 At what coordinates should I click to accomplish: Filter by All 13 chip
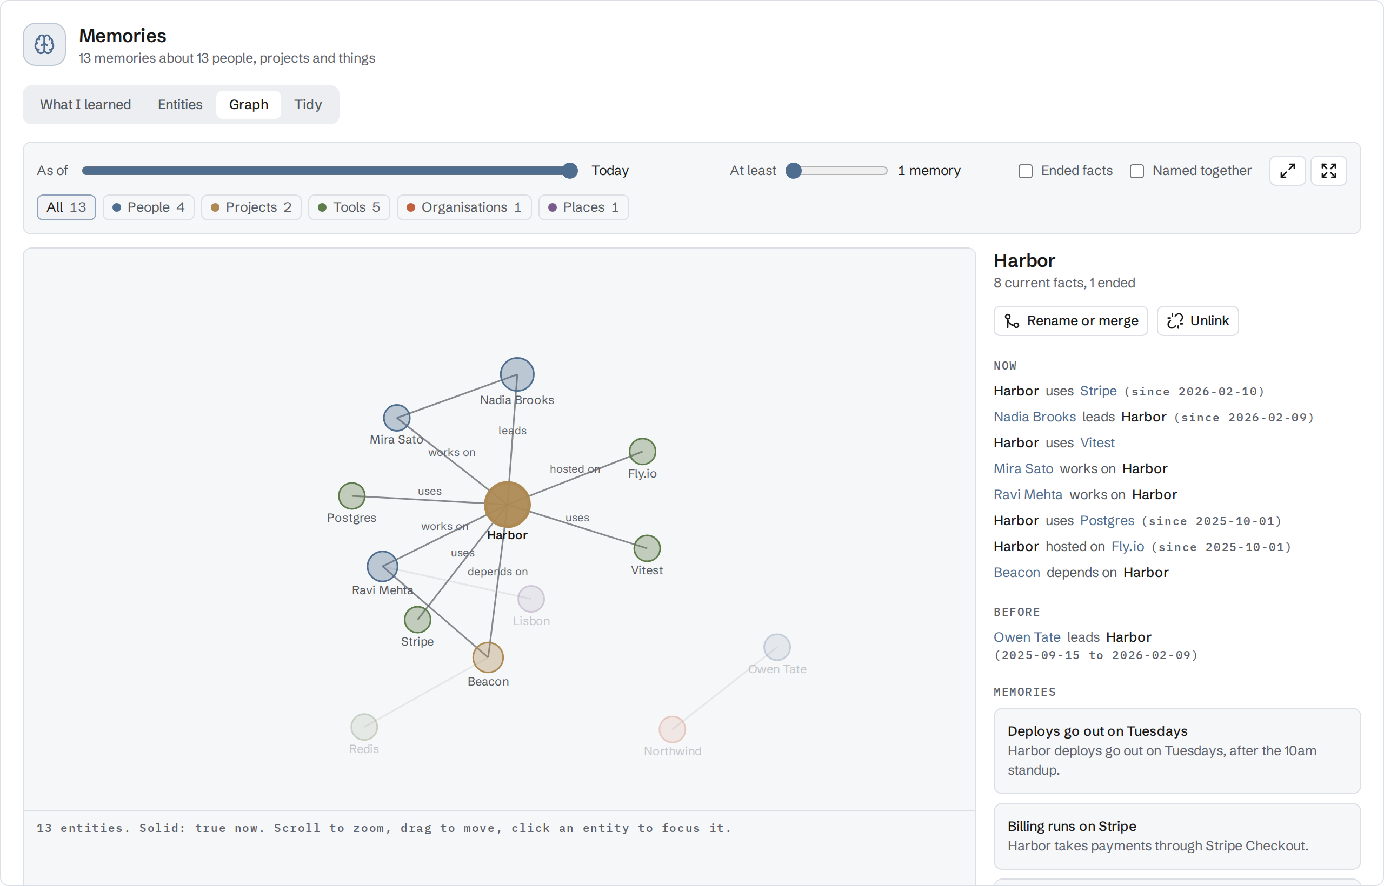[x=66, y=207]
